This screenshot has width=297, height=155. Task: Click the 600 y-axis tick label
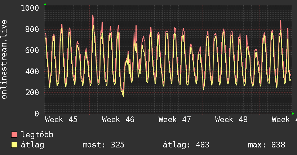(x=32, y=50)
